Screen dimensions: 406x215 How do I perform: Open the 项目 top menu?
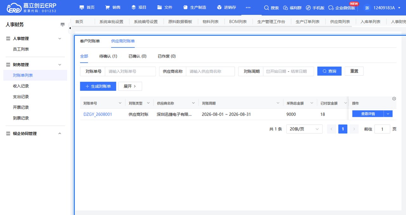[x=139, y=7]
